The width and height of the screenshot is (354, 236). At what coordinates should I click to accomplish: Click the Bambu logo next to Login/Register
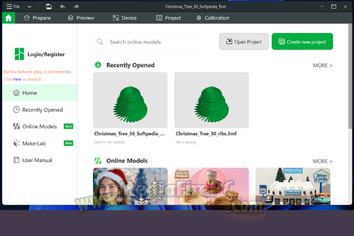[x=19, y=54]
